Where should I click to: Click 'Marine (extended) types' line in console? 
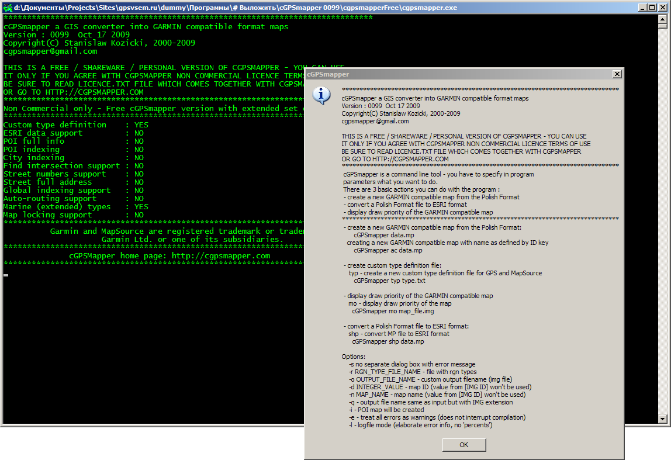tap(76, 207)
